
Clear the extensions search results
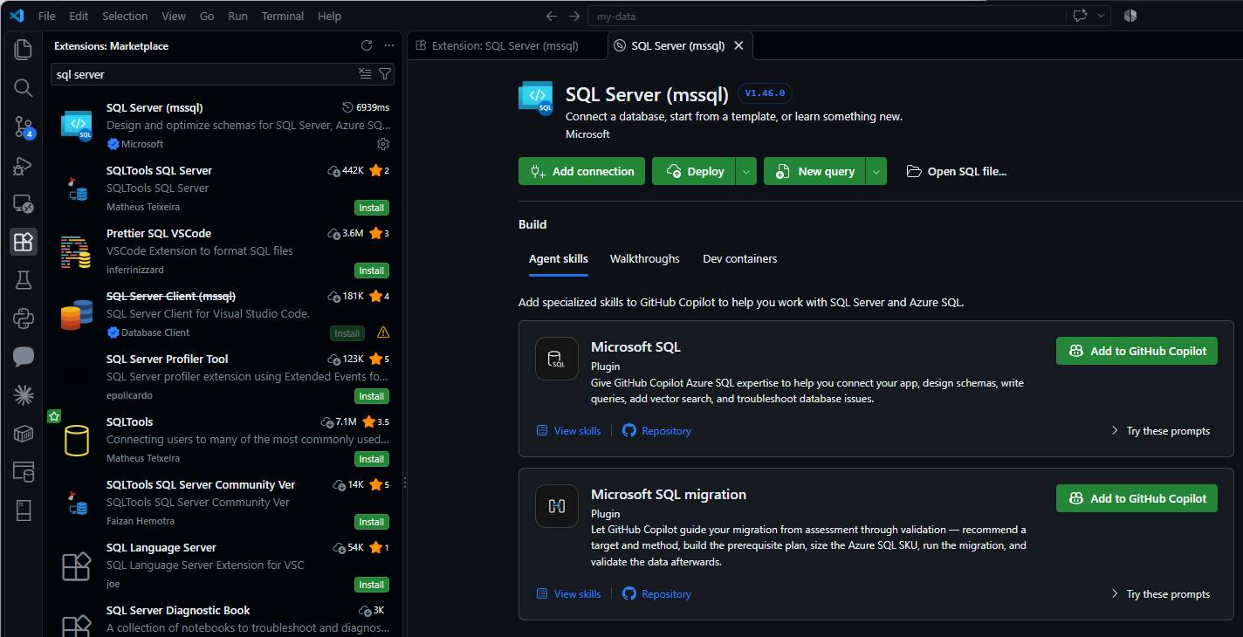(365, 74)
